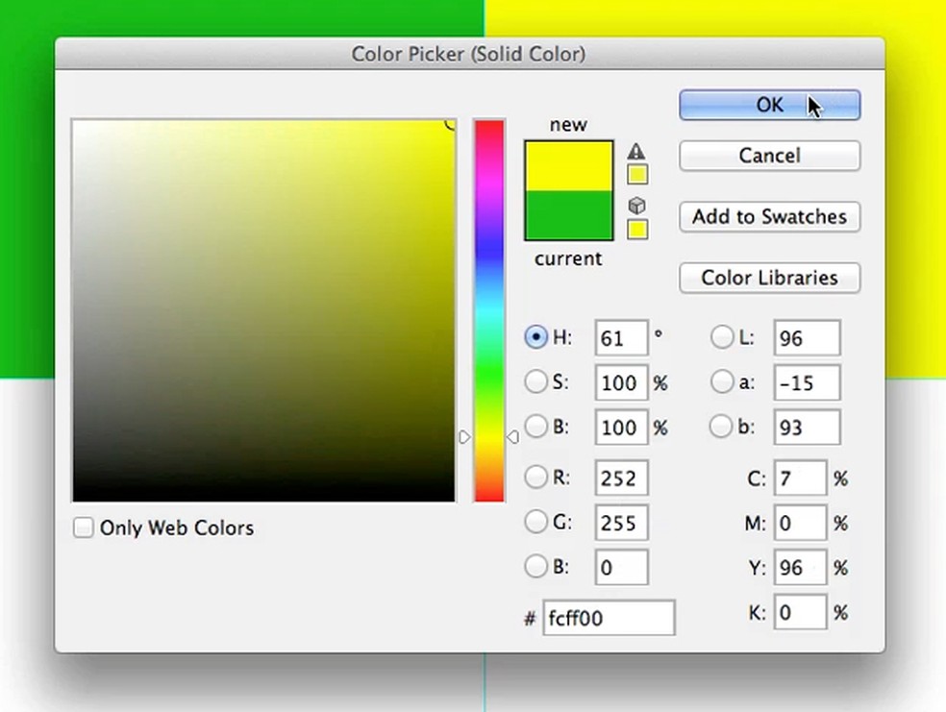Click the current color preview swatch

pyautogui.click(x=568, y=216)
